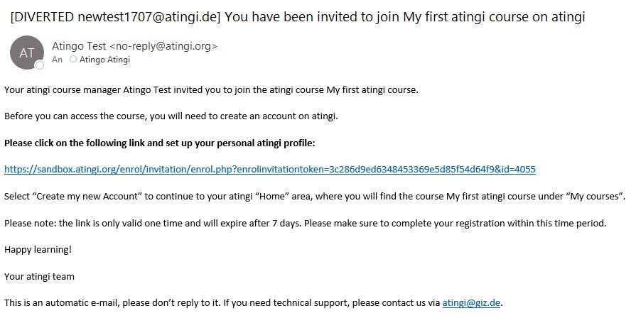Click the email subject line
636x318 pixels.
297,17
